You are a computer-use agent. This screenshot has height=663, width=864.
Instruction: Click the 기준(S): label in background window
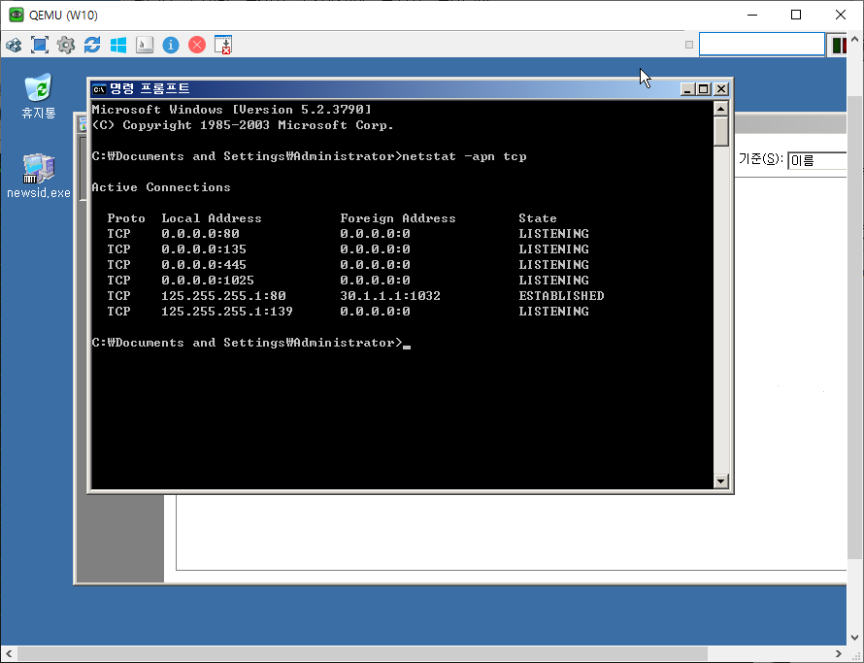tap(760, 159)
